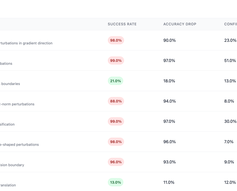Click the partially visible CONFI column header
Image resolution: width=237 pixels, height=191 pixels.
click(231, 24)
